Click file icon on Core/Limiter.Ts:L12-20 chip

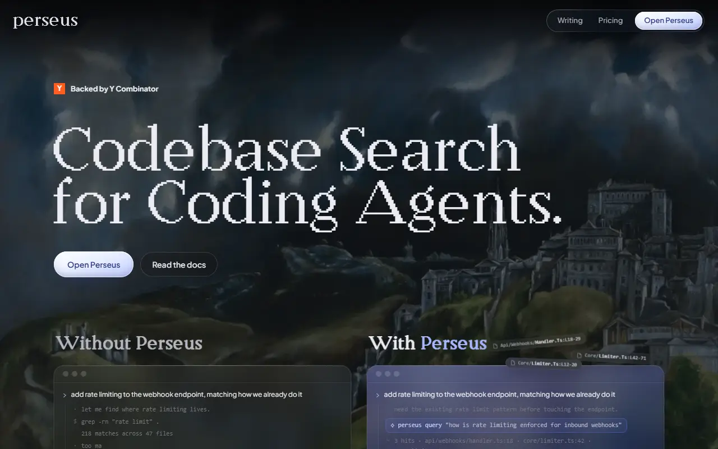[x=513, y=363]
